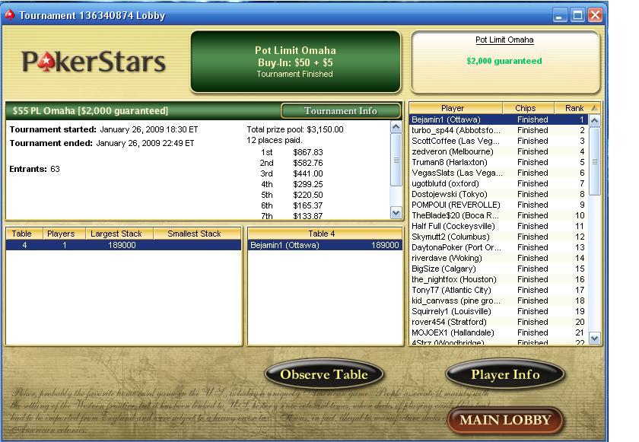Select player VegasSlats in ranking list
Image resolution: width=639 pixels, height=442 pixels.
click(499, 173)
